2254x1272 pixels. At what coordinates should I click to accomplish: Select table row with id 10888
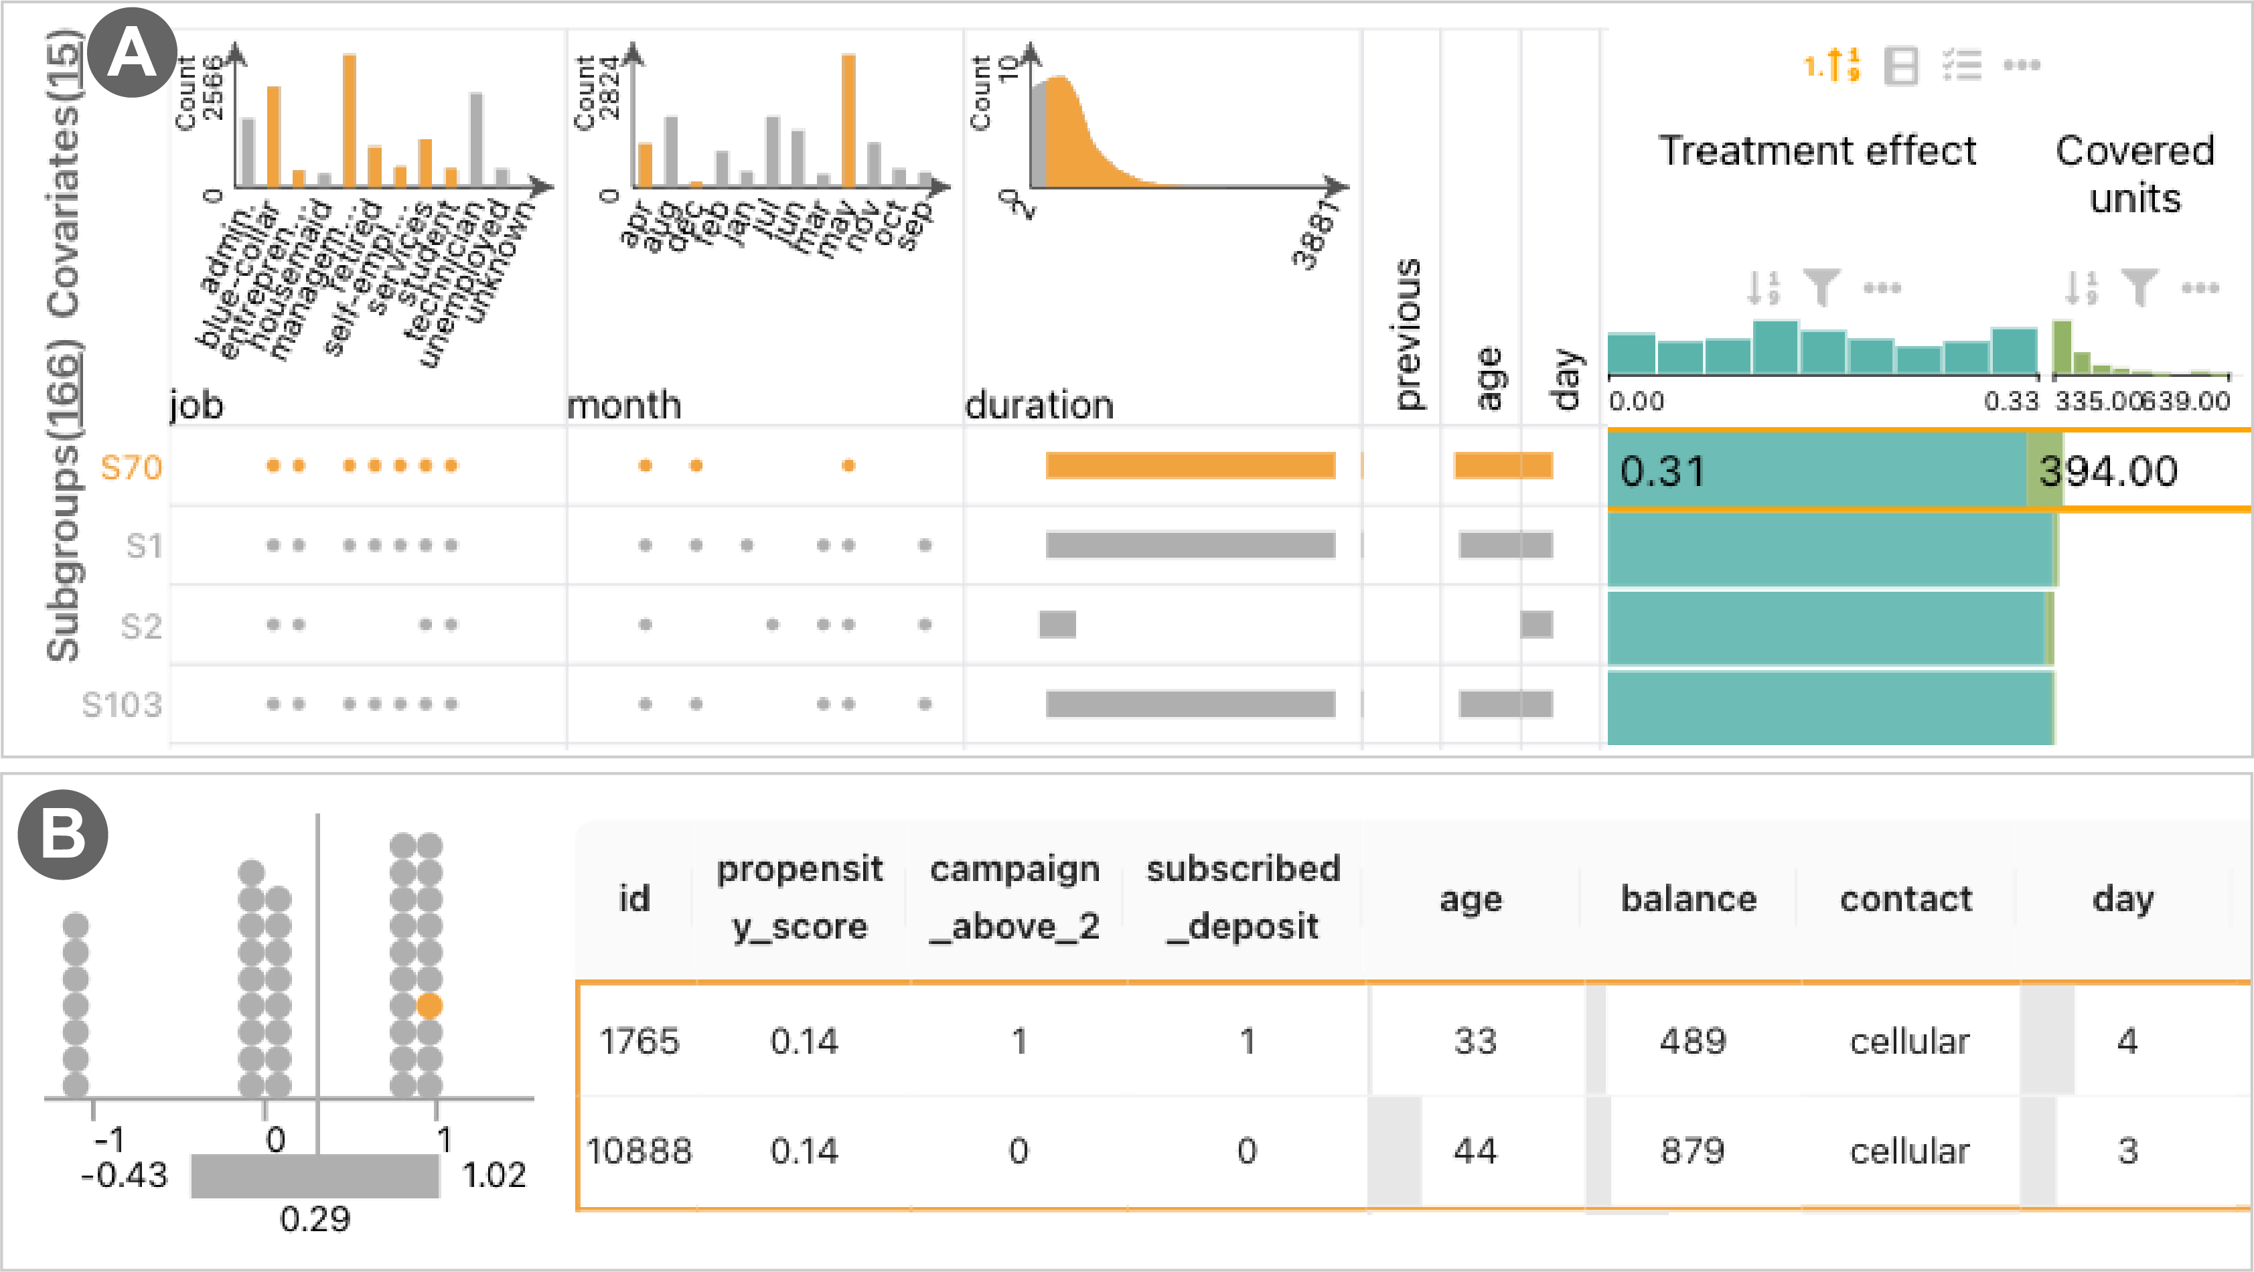[x=639, y=1151]
